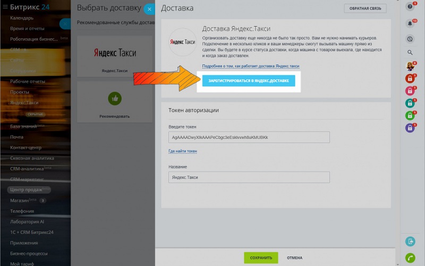Select Центр продаж menu item
This screenshot has width=425, height=266.
29,190
